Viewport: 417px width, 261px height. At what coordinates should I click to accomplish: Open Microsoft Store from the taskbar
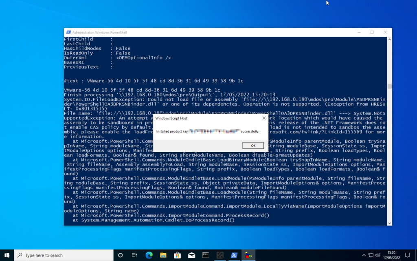[177, 255]
